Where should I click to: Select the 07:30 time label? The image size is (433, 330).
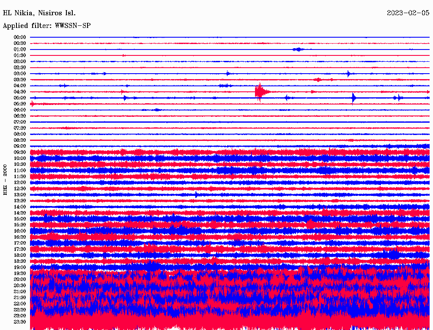tap(19, 128)
